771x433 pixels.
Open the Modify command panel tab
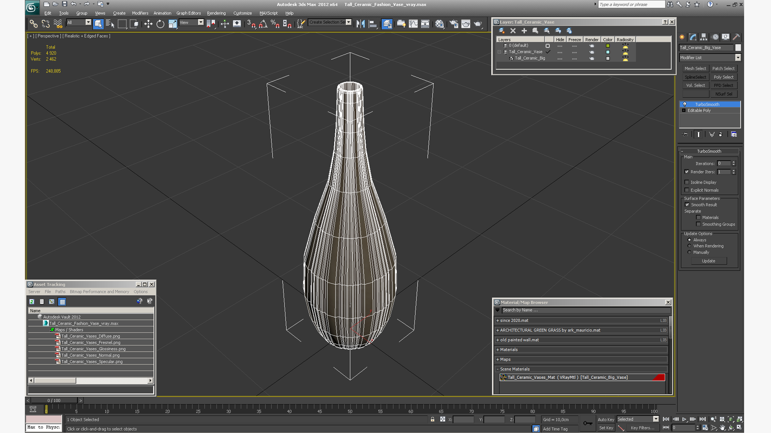pyautogui.click(x=693, y=37)
